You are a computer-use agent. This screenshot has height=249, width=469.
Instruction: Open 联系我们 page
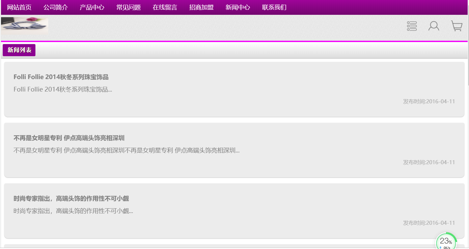pyautogui.click(x=274, y=7)
